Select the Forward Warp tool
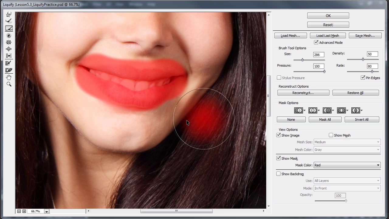 click(9, 14)
